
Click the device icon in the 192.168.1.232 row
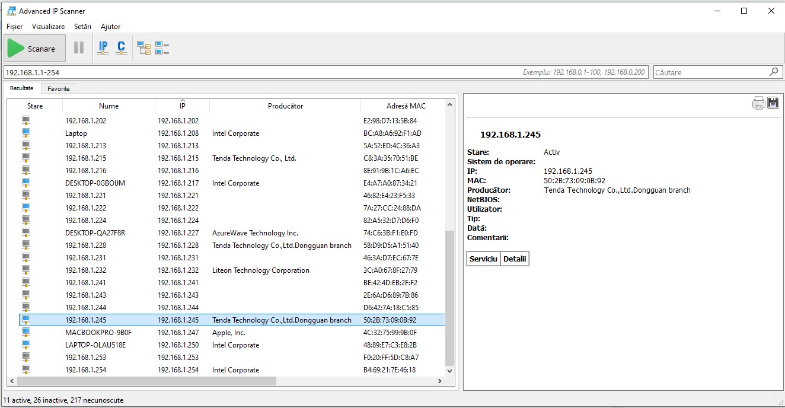pos(26,270)
